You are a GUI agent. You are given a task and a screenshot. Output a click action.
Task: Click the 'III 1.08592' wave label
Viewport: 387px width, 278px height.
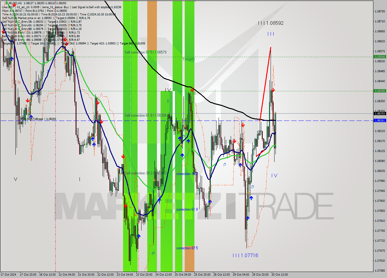click(271, 23)
